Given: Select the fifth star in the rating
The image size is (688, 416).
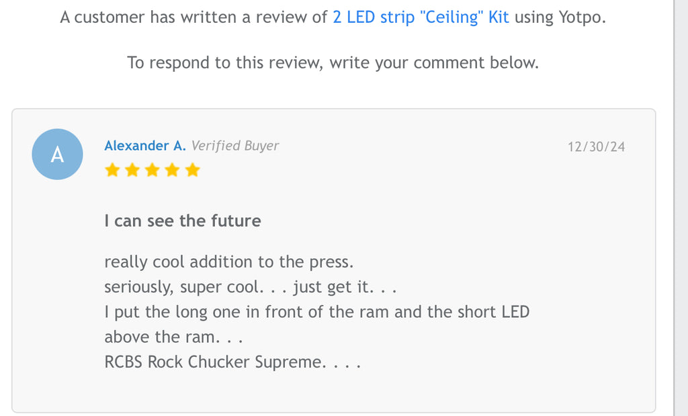Looking at the screenshot, I should [193, 170].
